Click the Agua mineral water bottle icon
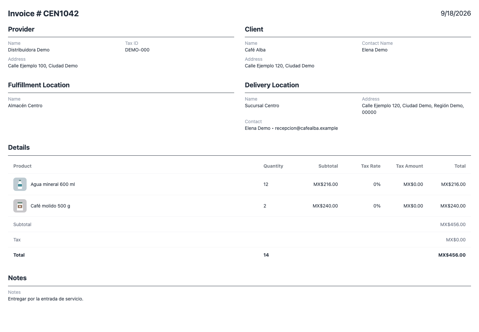Viewport: 479px width, 332px height. tap(20, 184)
